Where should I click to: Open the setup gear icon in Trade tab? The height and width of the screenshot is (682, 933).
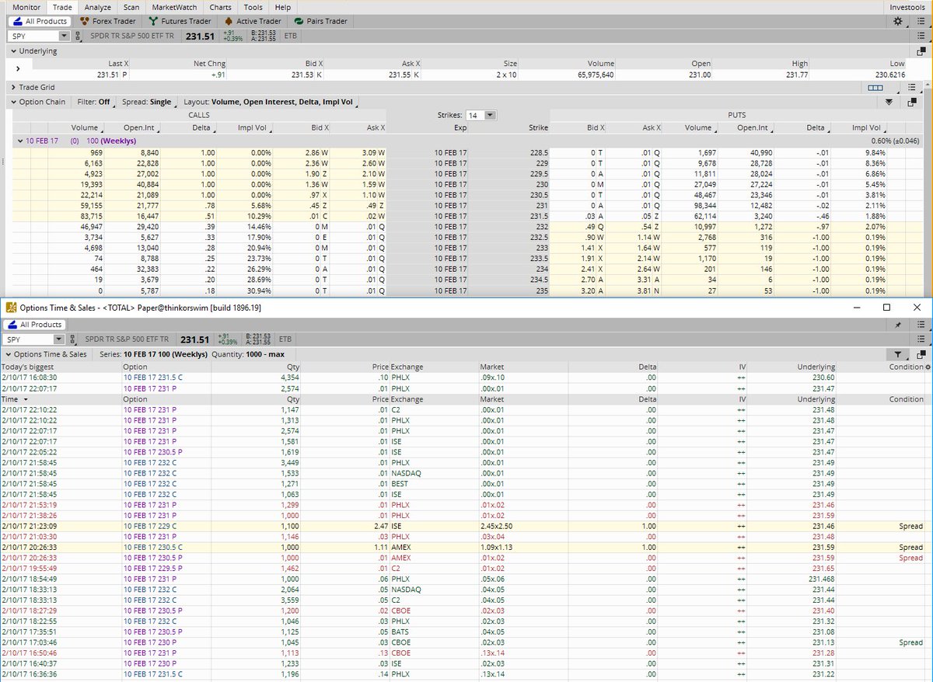[898, 21]
